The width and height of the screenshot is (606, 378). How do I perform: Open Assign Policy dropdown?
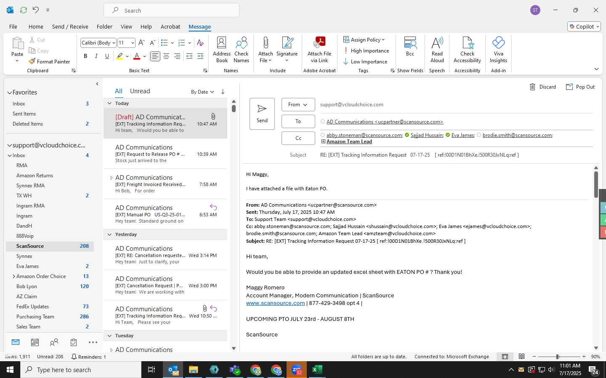364,39
